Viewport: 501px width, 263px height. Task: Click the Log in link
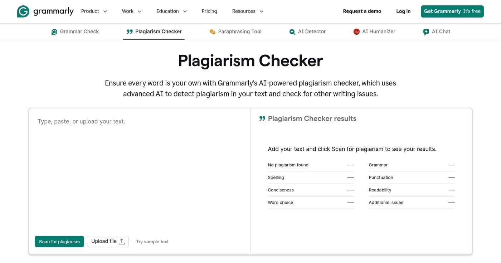[x=403, y=11]
